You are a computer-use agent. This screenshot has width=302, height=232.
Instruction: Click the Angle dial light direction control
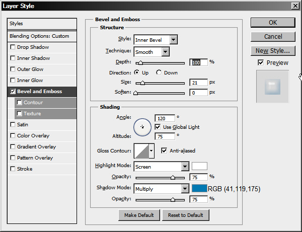click(x=142, y=127)
